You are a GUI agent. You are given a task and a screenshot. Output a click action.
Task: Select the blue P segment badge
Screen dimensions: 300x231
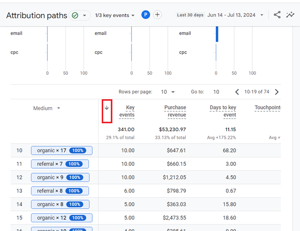coord(145,15)
